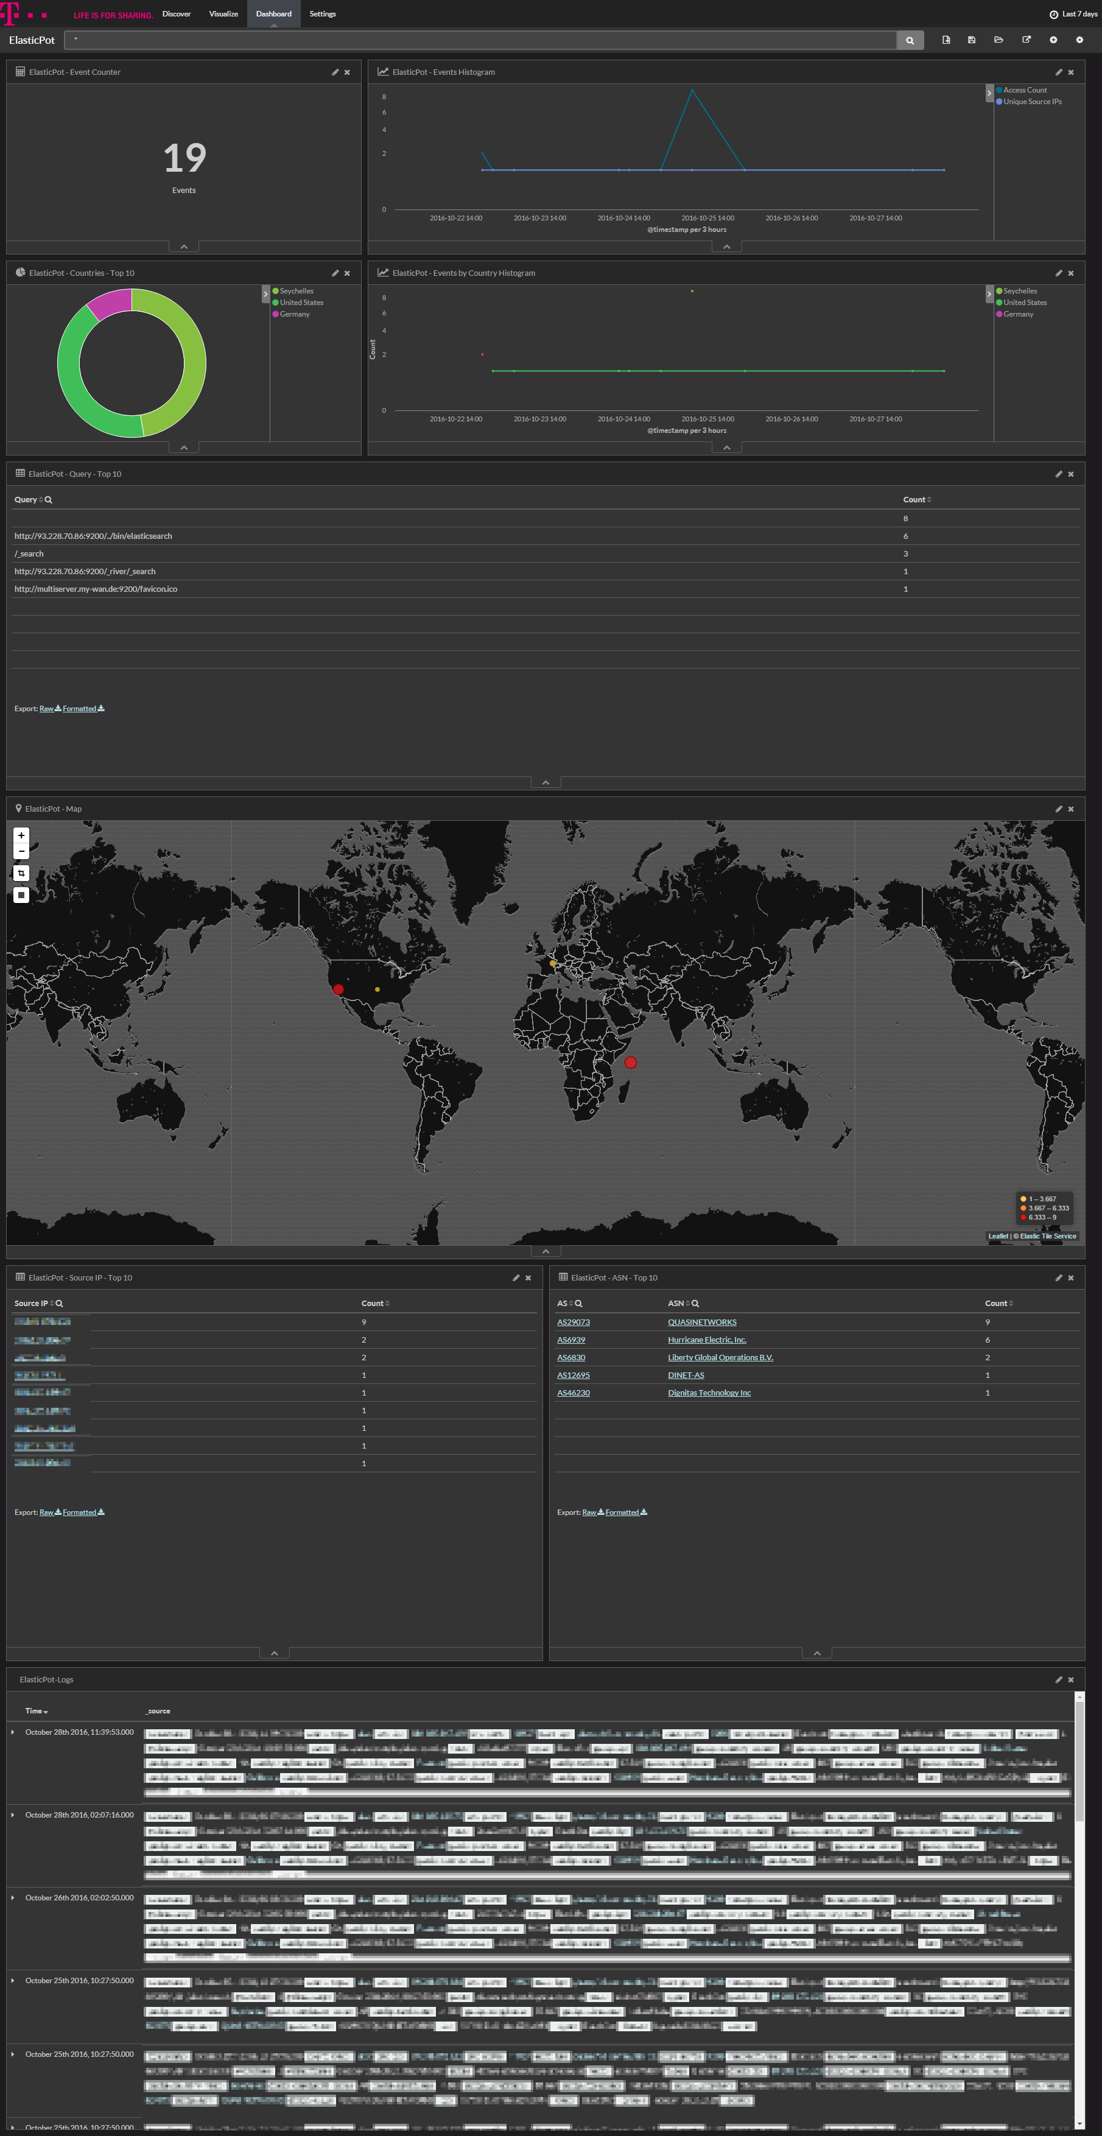This screenshot has height=2136, width=1102.
Task: Click the Share dashboard icon
Action: [x=1027, y=40]
